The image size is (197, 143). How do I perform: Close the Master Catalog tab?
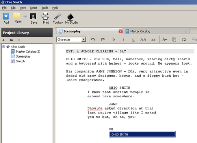187,31
